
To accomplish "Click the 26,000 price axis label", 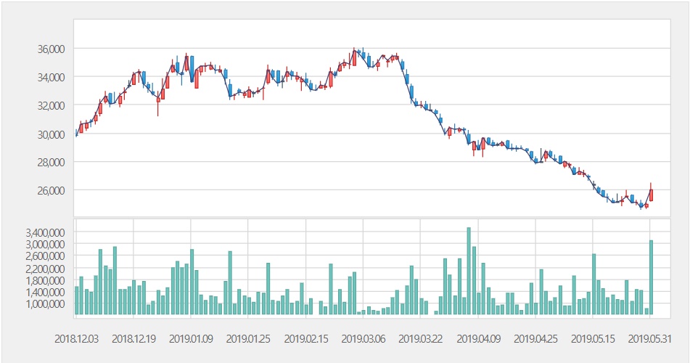I will coord(52,190).
